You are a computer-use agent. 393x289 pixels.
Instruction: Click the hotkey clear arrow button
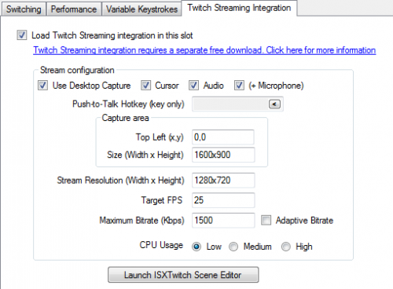pos(274,104)
